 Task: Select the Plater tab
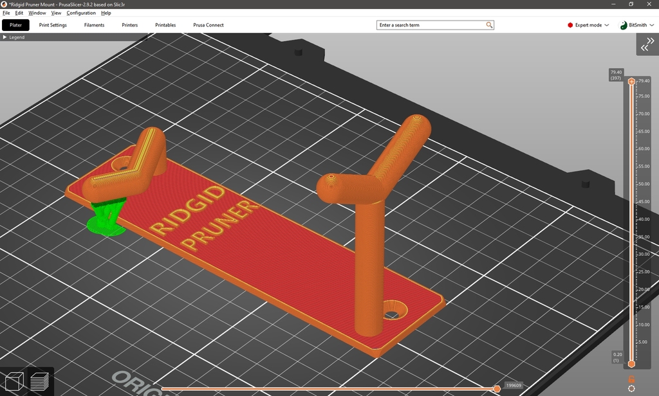coord(15,25)
